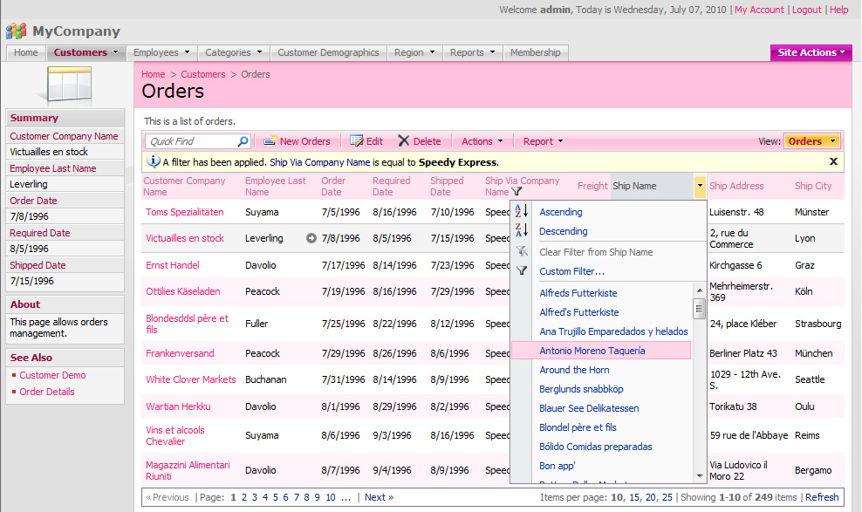Click the Z-A Descending sort icon
862x512 pixels.
[x=521, y=229]
